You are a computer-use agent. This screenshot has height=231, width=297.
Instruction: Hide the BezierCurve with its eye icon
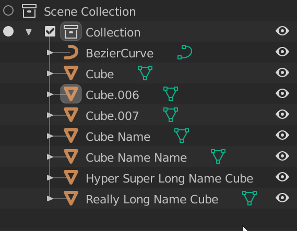click(x=282, y=52)
